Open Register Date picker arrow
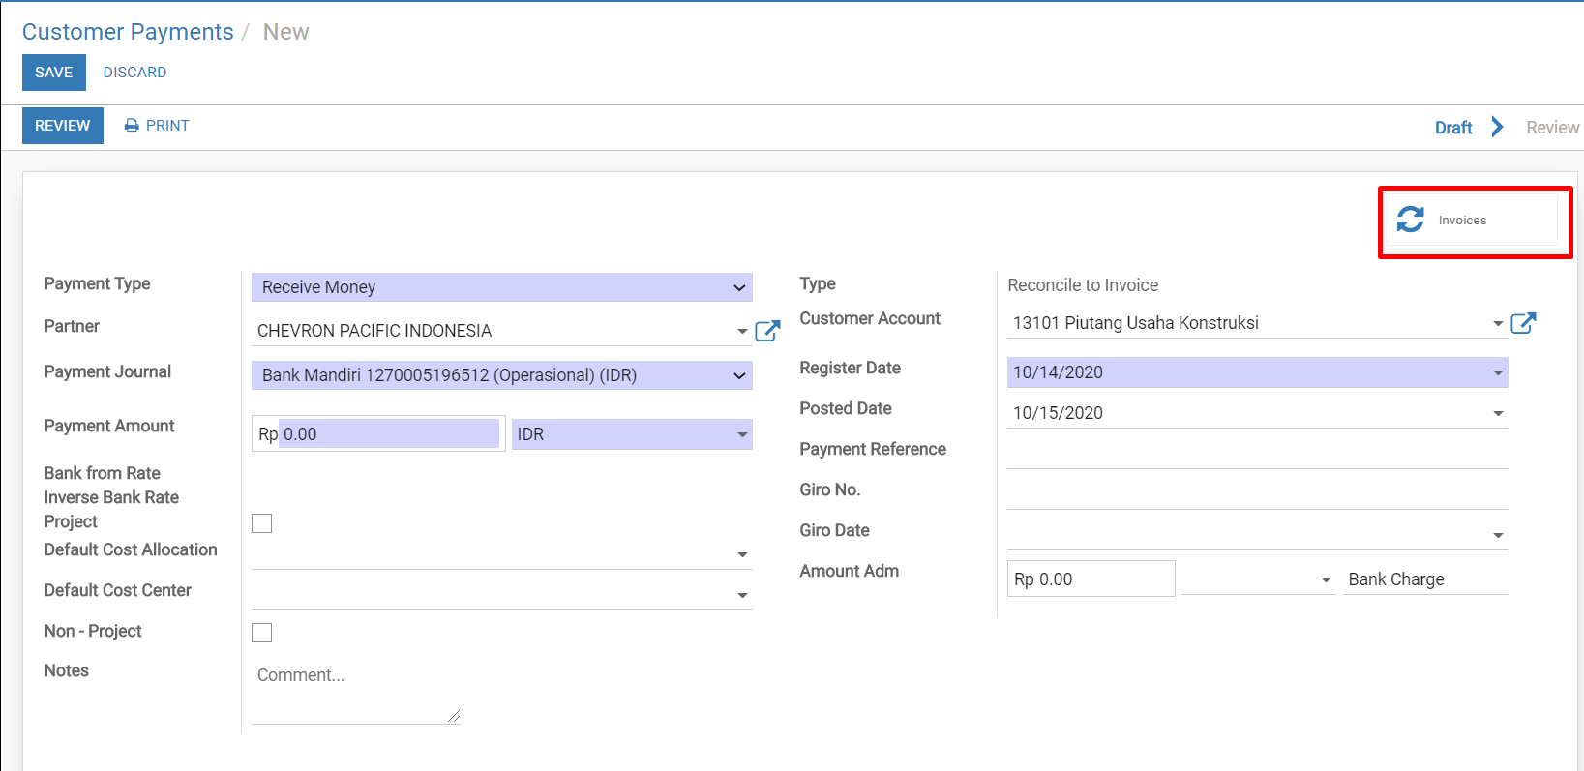Image resolution: width=1584 pixels, height=771 pixels. 1498,372
